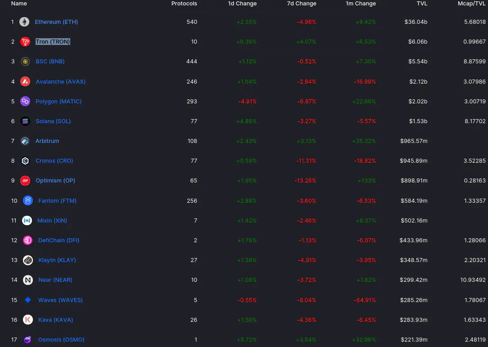Click Osmosis' 1d change +5.72%
The width and height of the screenshot is (488, 347).
(247, 339)
